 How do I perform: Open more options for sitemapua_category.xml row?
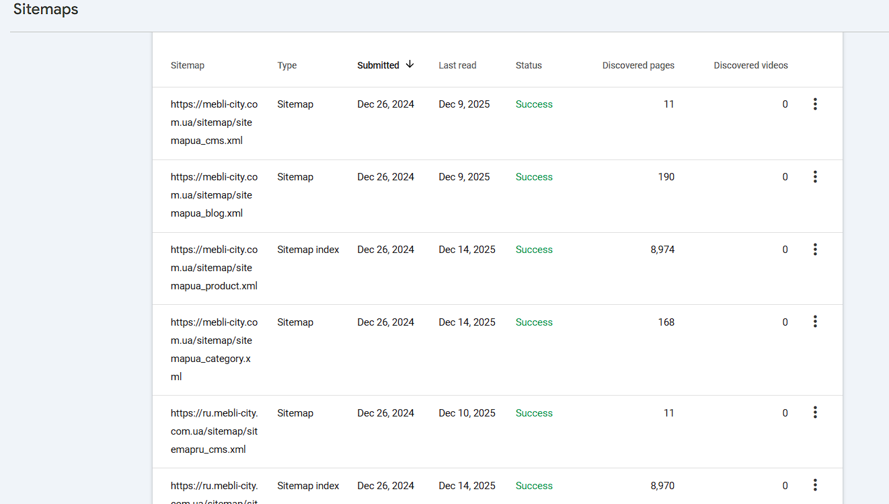(x=815, y=322)
